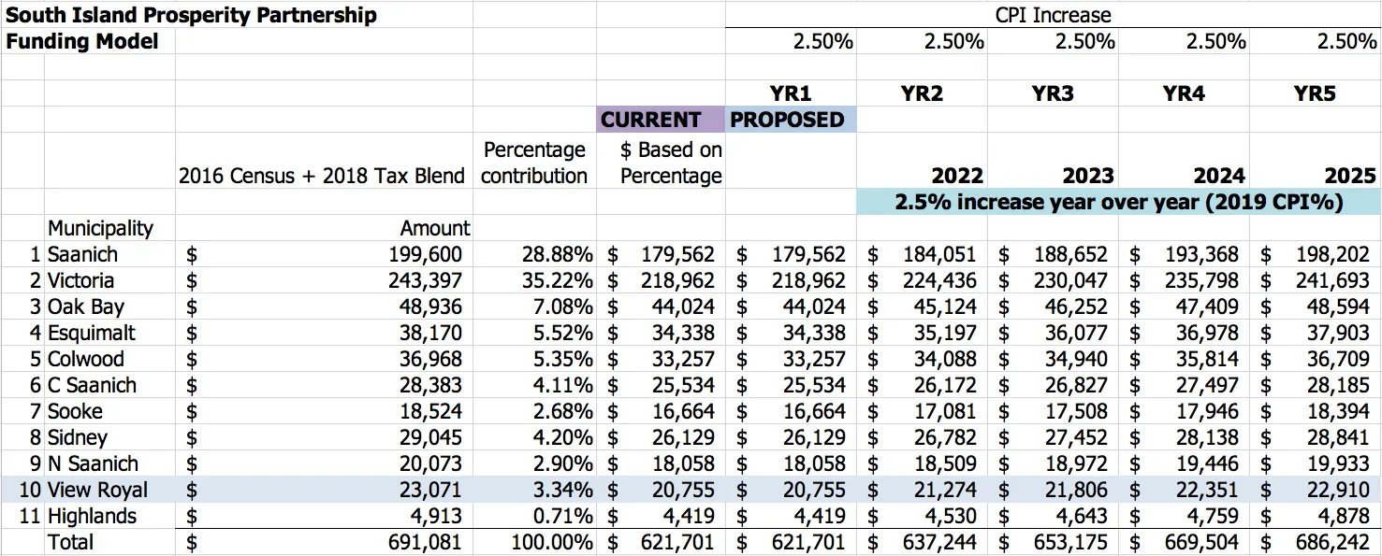
Task: Select Highlands percentage 0.71%
Action: 563,516
